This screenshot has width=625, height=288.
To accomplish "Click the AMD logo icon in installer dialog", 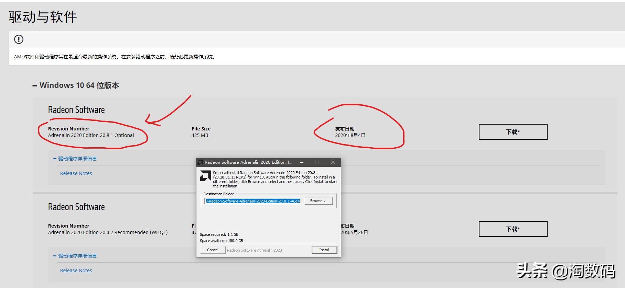I will pos(205,176).
